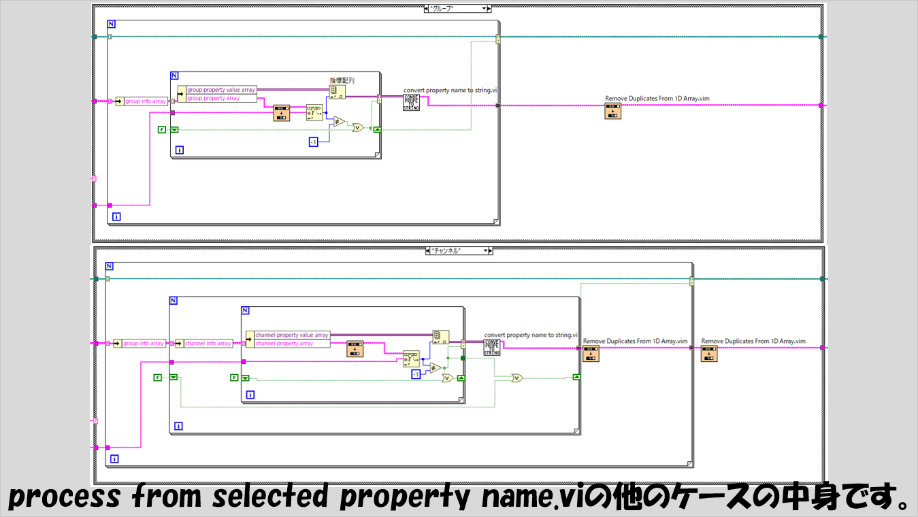
Task: Click the Index Array node labeled 指標配列
Action: click(x=338, y=91)
